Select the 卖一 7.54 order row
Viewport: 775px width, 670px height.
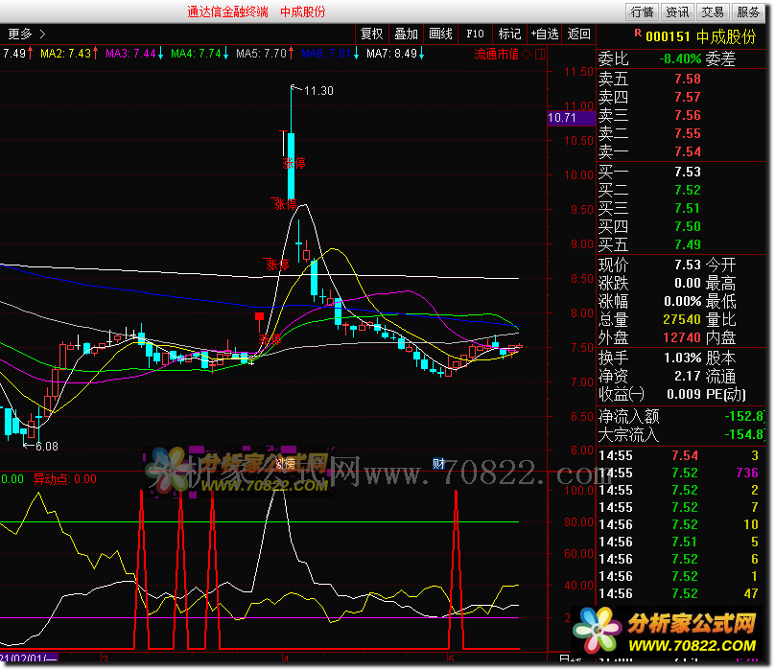(682, 152)
